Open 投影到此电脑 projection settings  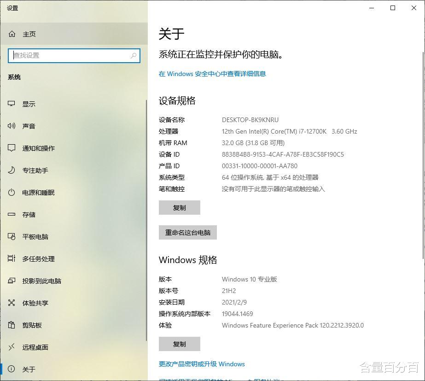(11, 281)
